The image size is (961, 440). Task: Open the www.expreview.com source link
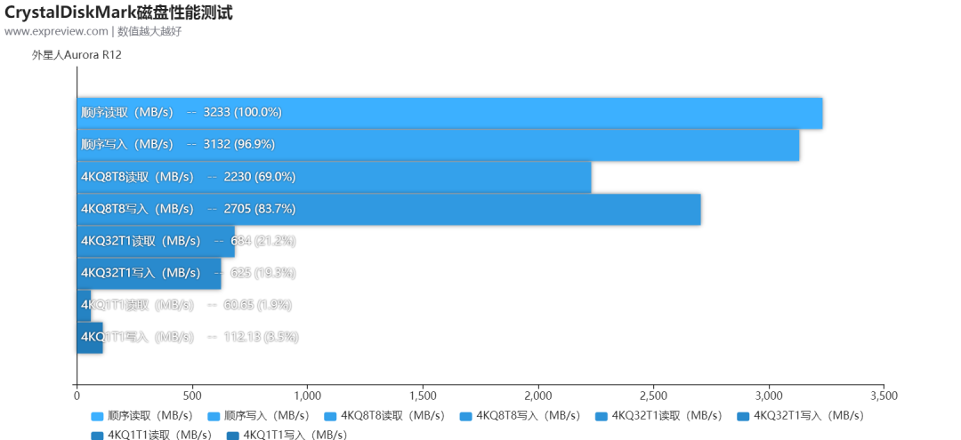[56, 31]
